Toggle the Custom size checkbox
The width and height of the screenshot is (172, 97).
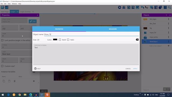click(x=2, y=66)
